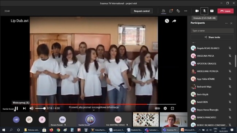Open participants panel more options ellipsis
This screenshot has height=133, width=237.
point(226,23)
